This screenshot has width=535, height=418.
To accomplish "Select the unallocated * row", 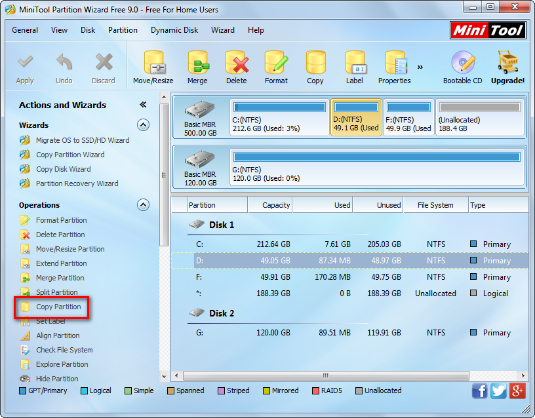I will click(349, 294).
